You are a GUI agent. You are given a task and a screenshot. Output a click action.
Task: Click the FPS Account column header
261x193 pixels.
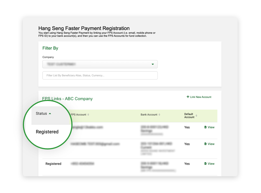tap(79, 114)
